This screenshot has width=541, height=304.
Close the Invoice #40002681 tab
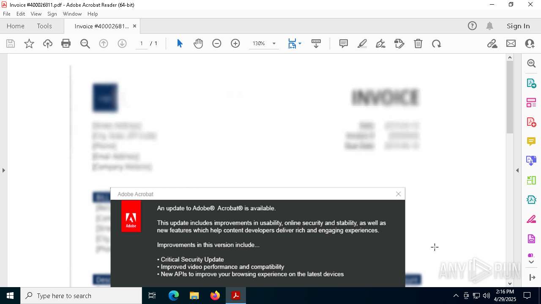pos(134,26)
